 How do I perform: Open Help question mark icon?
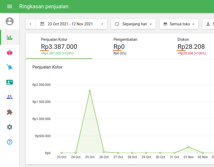(10, 142)
